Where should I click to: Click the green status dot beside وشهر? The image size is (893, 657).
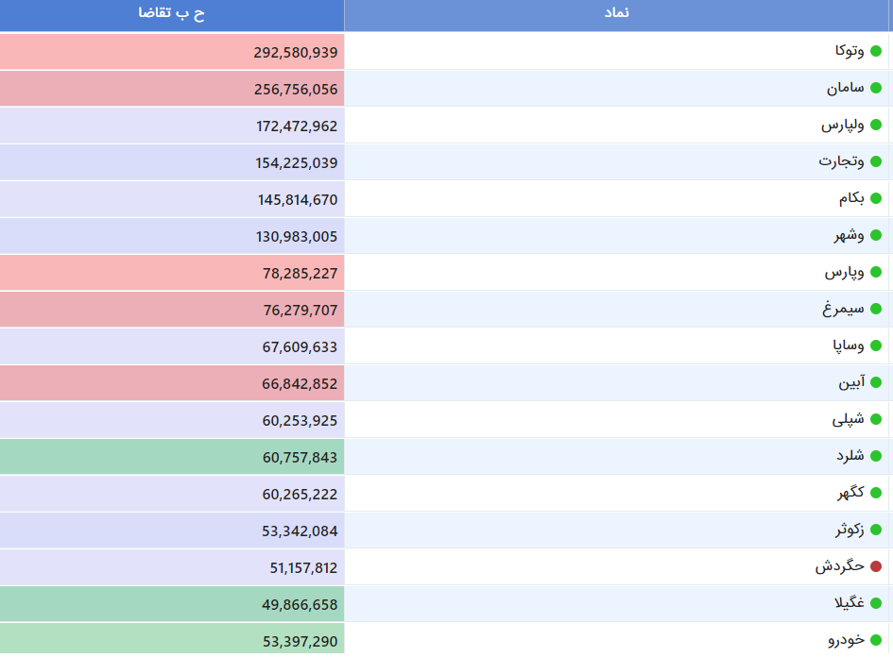[x=876, y=235]
